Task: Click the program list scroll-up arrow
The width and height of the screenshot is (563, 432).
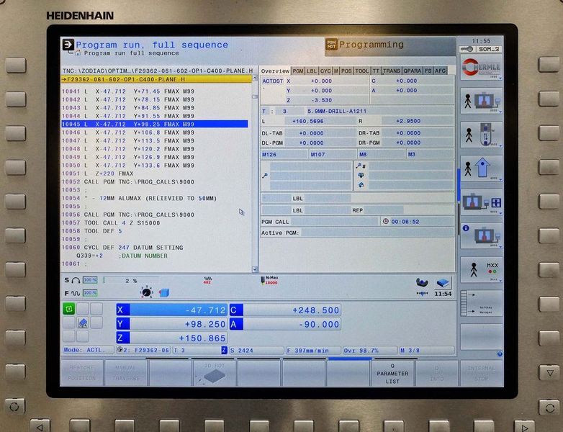Action: coord(255,78)
